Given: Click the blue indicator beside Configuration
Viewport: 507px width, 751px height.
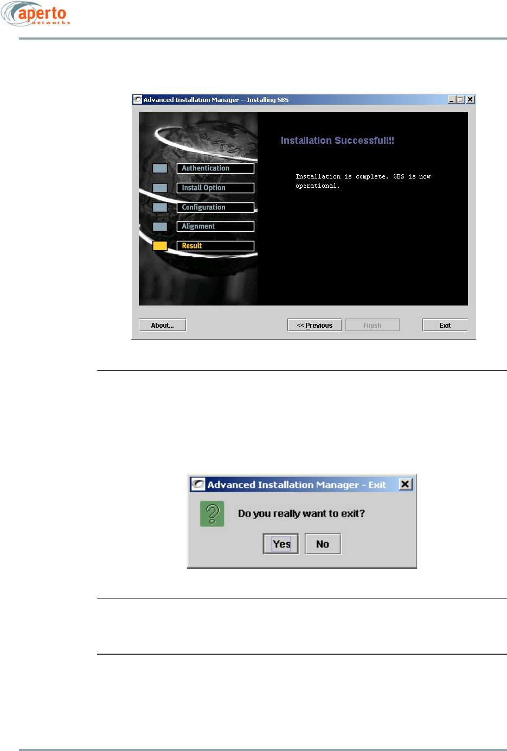Looking at the screenshot, I should (x=160, y=207).
